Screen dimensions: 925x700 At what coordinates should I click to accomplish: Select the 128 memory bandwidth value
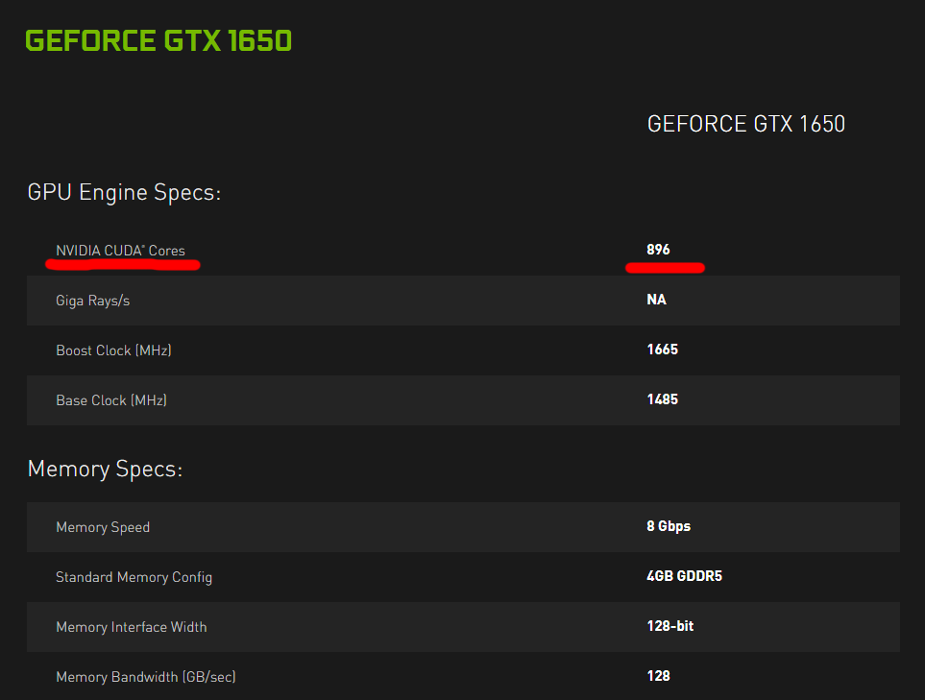click(658, 676)
